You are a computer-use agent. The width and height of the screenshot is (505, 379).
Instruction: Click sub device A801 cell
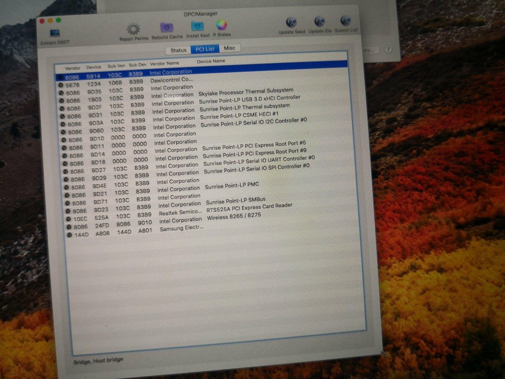coord(145,231)
